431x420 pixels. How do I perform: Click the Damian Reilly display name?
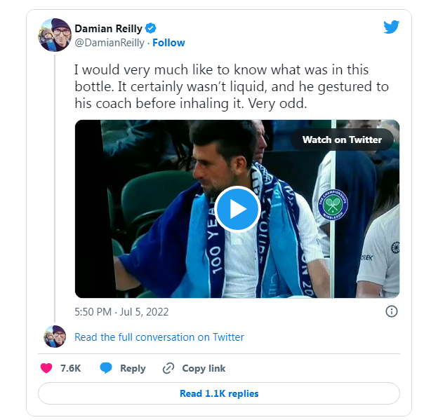click(108, 28)
